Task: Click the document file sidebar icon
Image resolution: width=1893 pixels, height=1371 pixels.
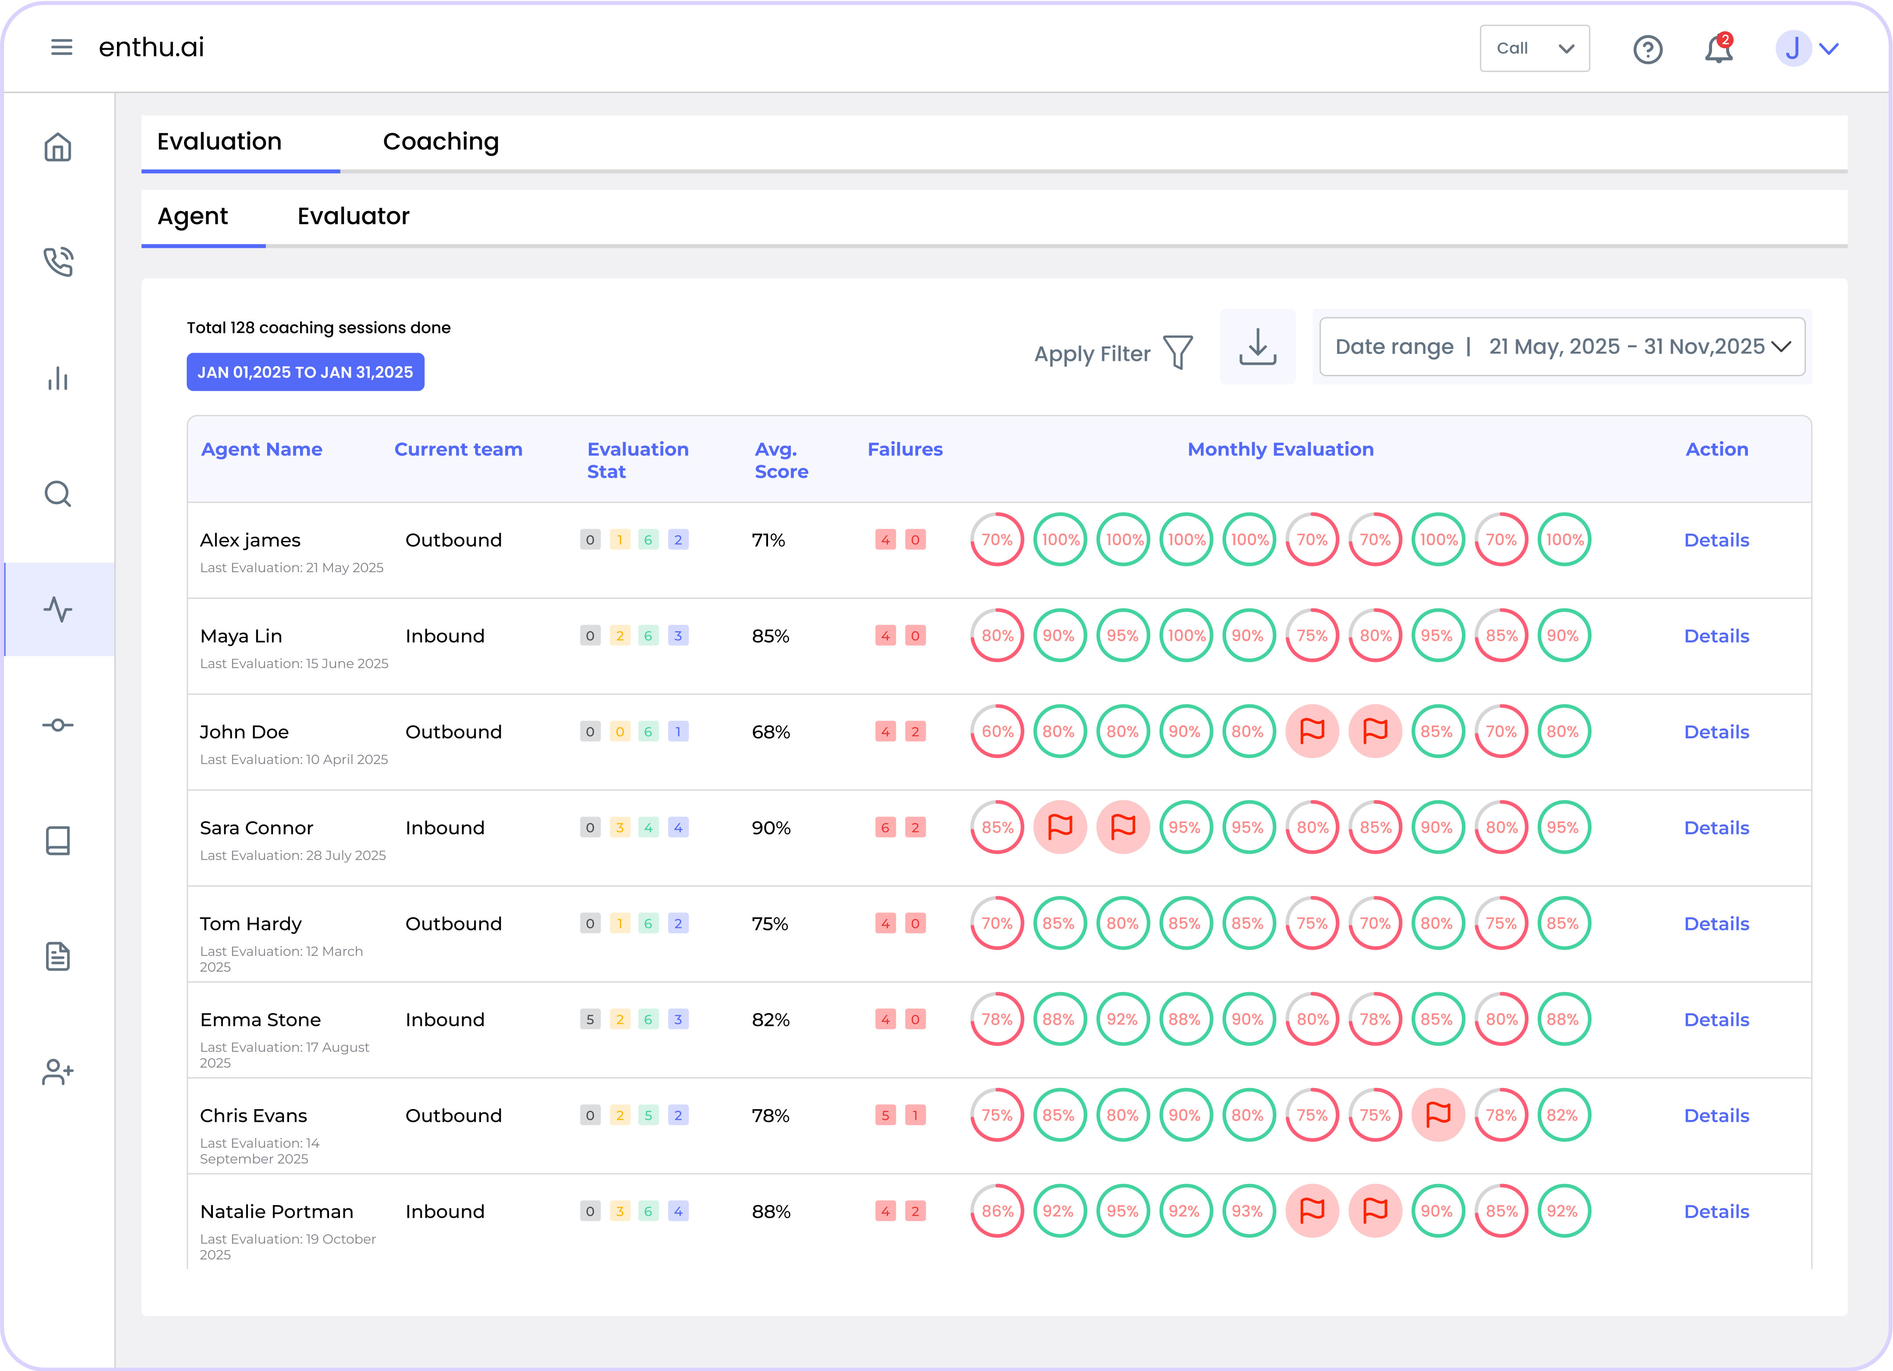Action: [57, 956]
